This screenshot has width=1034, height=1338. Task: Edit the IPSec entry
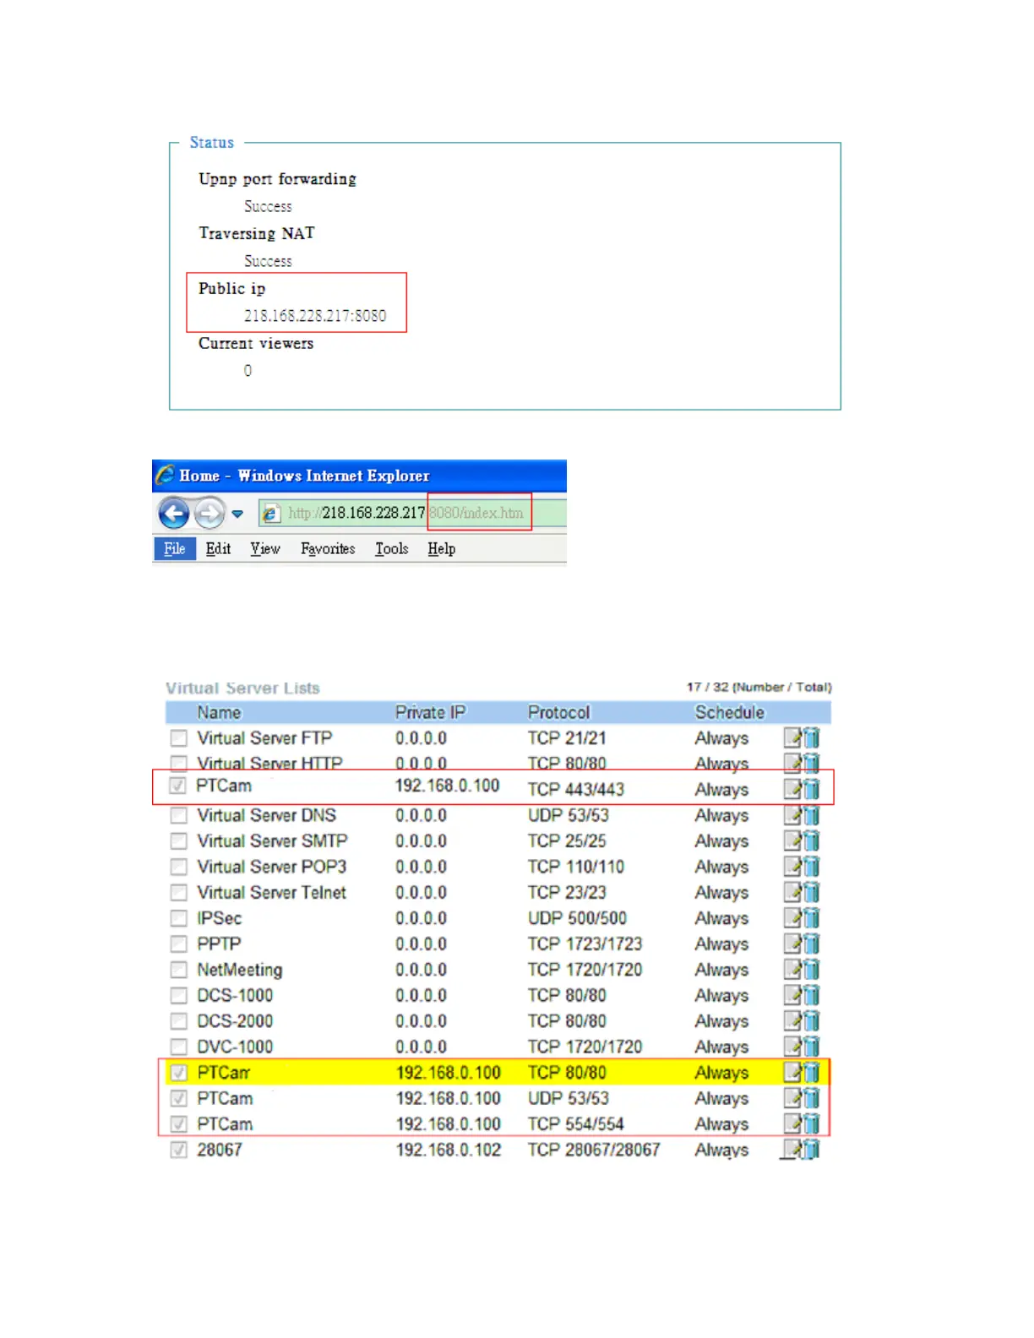point(792,918)
